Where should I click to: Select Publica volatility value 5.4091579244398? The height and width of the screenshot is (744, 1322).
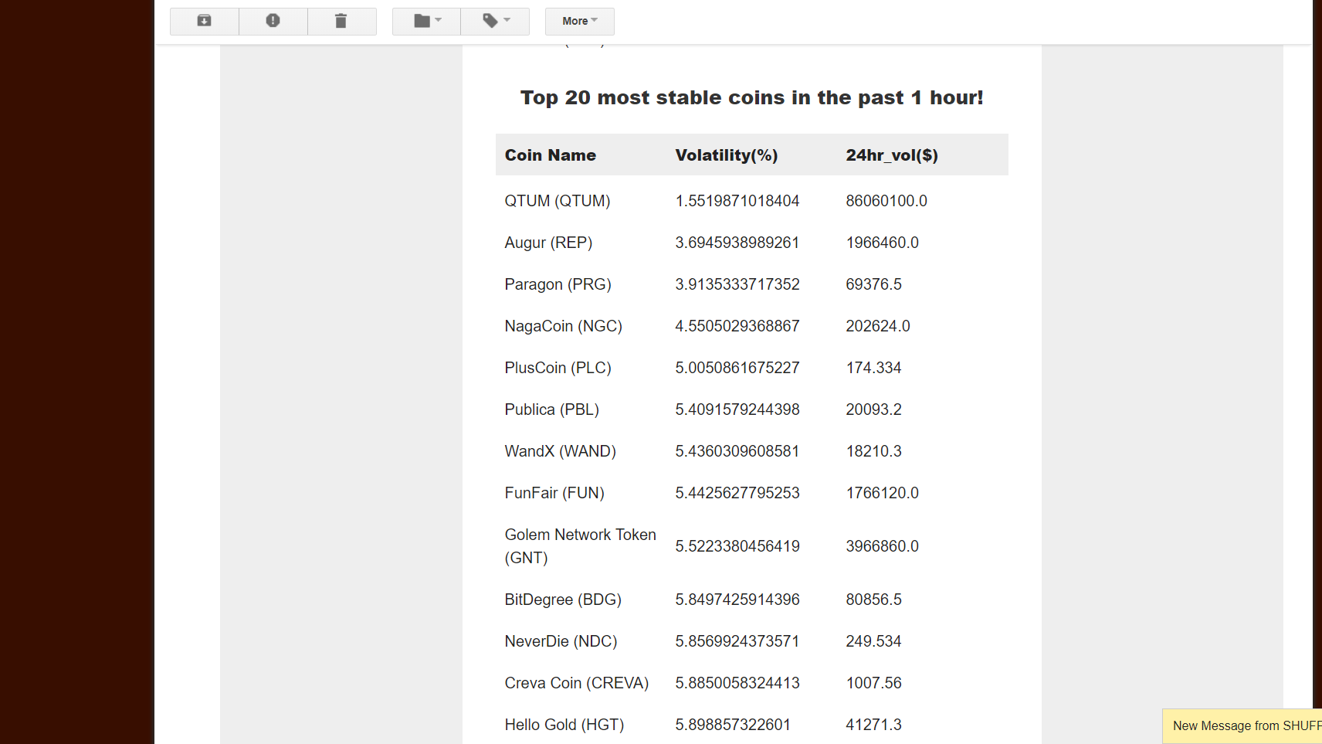[x=737, y=409]
